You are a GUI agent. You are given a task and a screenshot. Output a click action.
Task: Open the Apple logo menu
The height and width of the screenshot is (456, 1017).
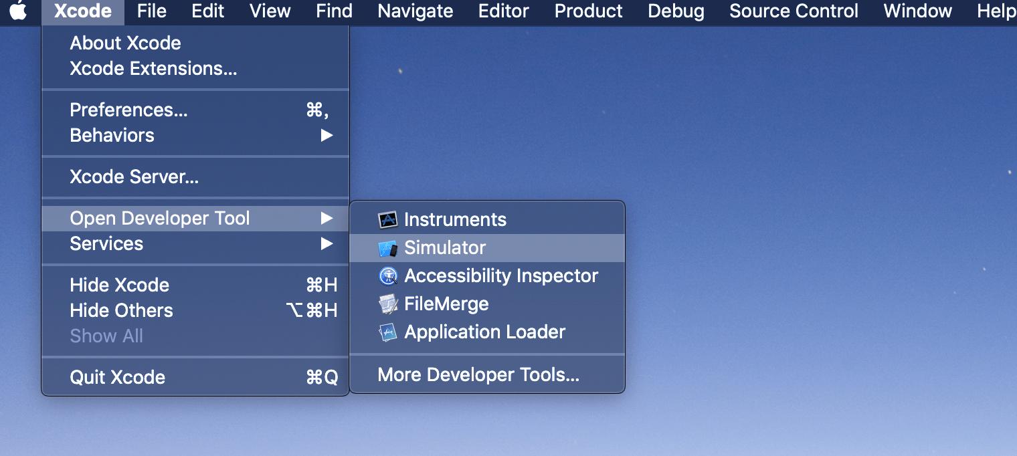point(18,11)
